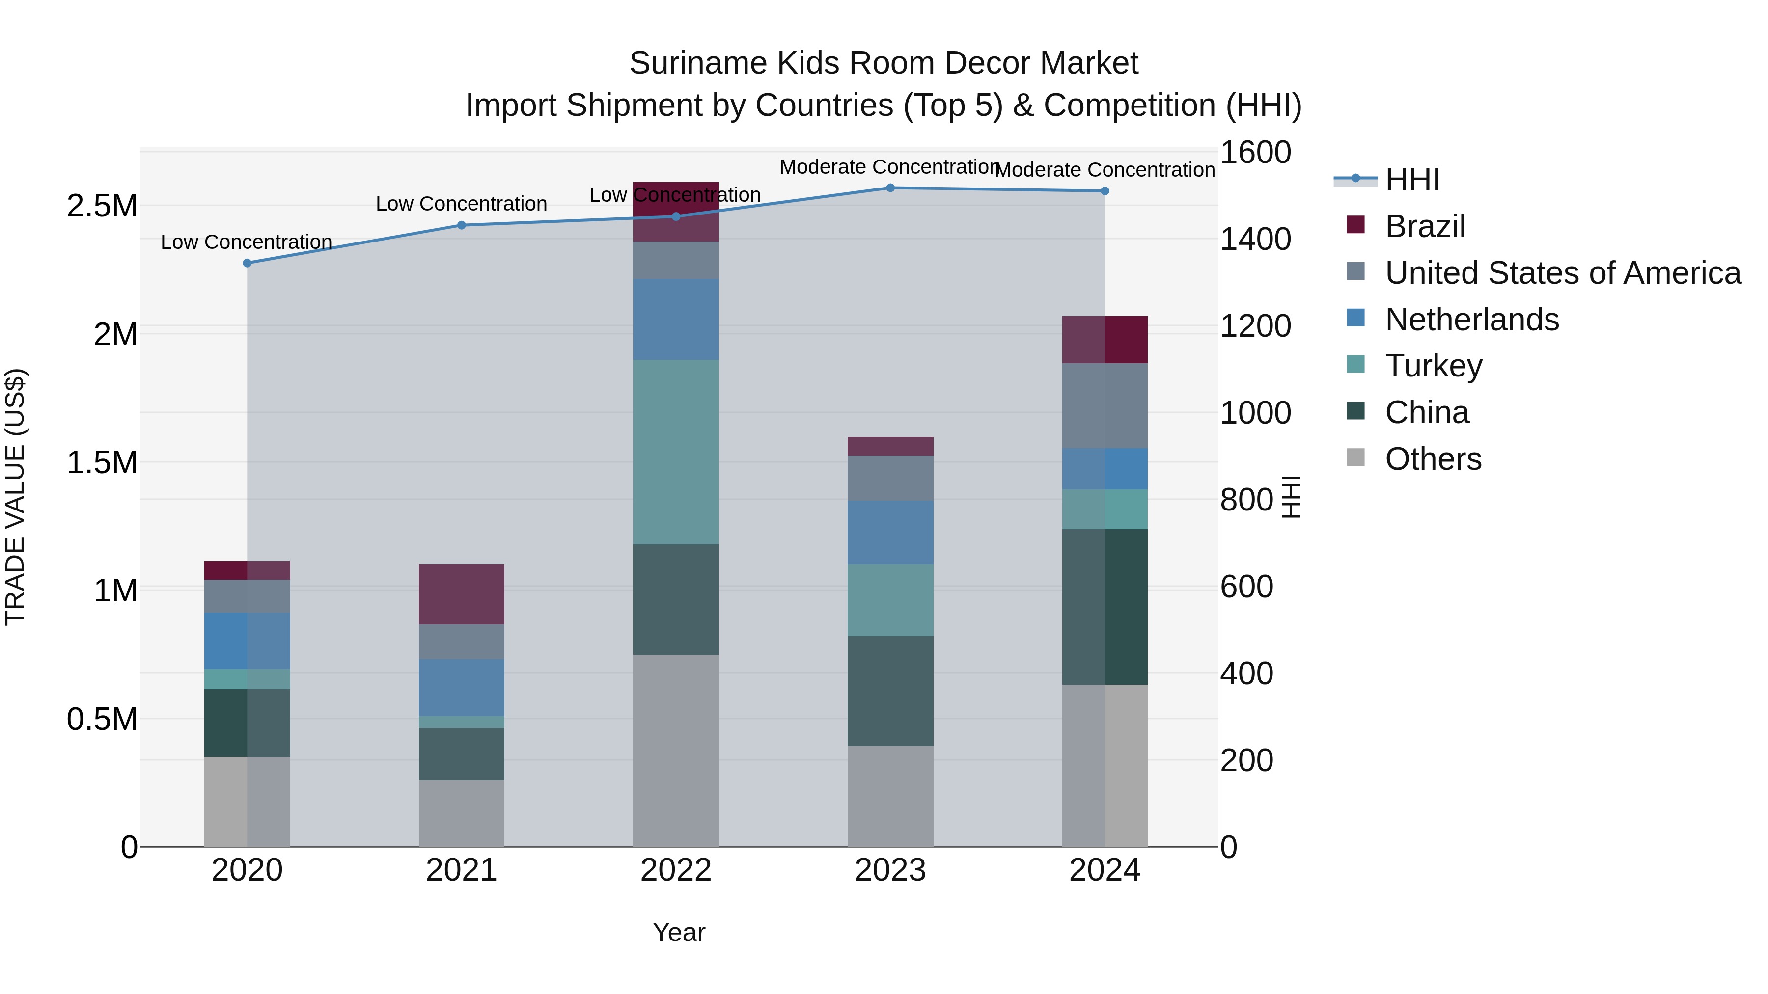1768x994 pixels.
Task: Click the Others gray legend swatch
Action: coord(1355,457)
